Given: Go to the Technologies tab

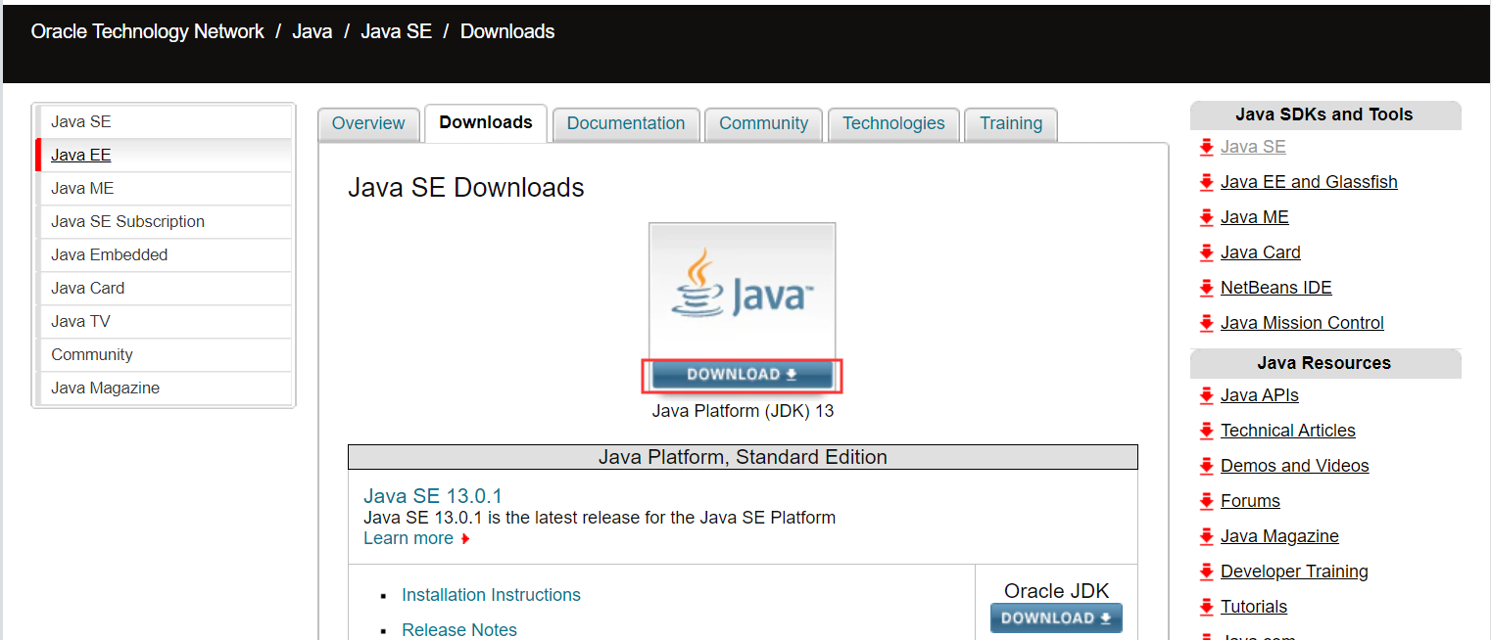Looking at the screenshot, I should coord(893,124).
